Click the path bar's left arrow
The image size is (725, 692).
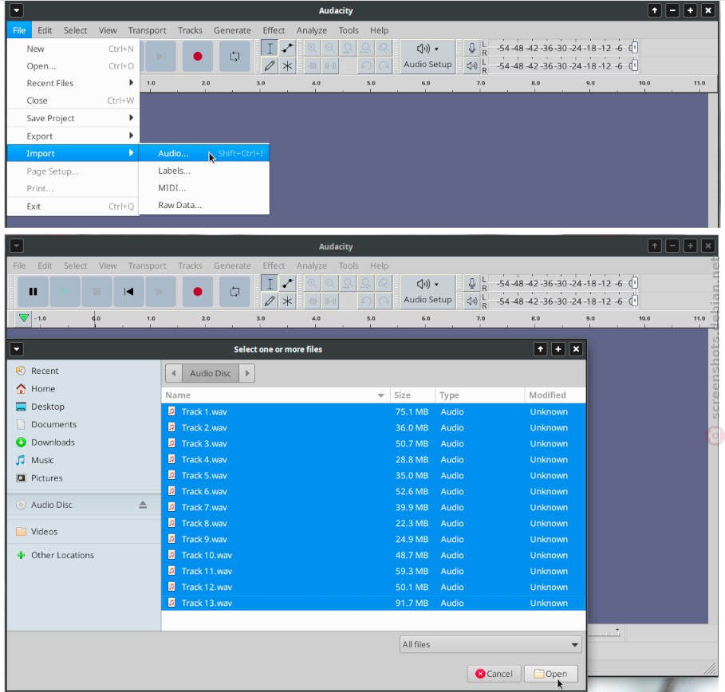[174, 373]
